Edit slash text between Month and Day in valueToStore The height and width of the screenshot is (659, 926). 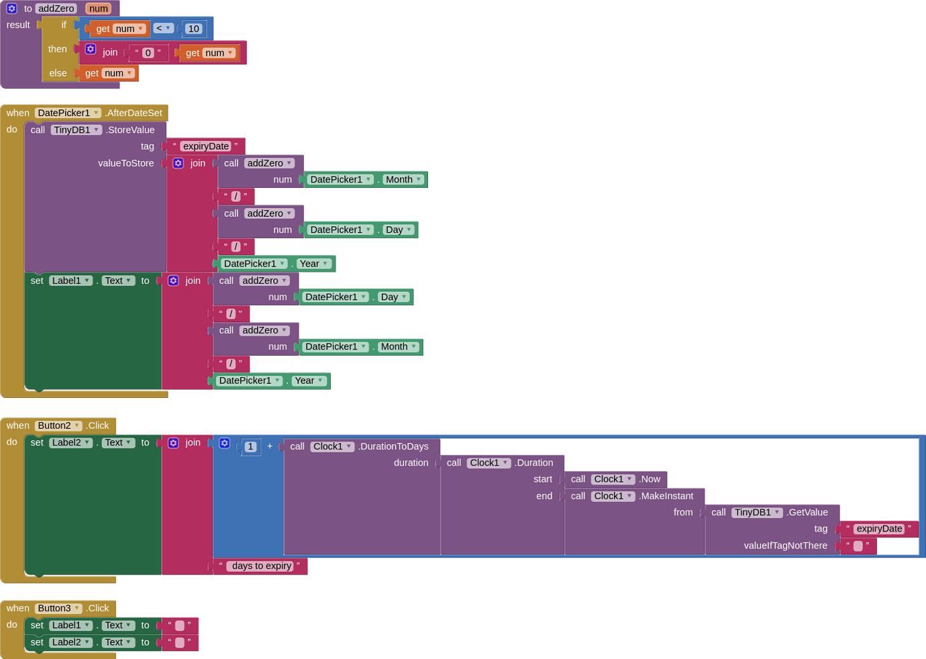(236, 197)
